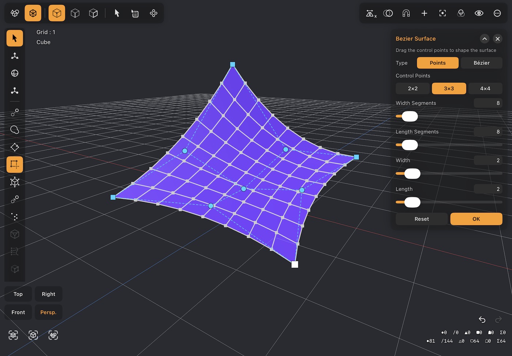Viewport: 512px width, 356px height.
Task: Click the symmetry mirror X icon
Action: [371, 14]
